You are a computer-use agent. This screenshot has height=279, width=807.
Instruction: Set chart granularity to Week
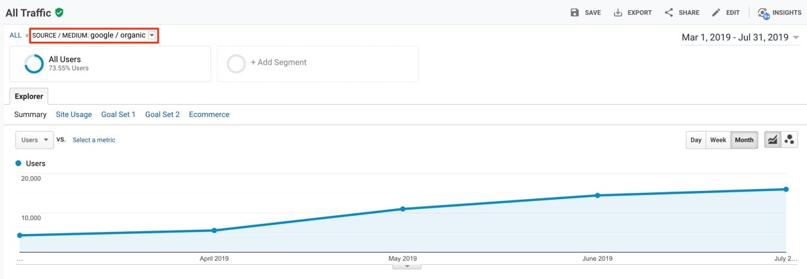718,140
